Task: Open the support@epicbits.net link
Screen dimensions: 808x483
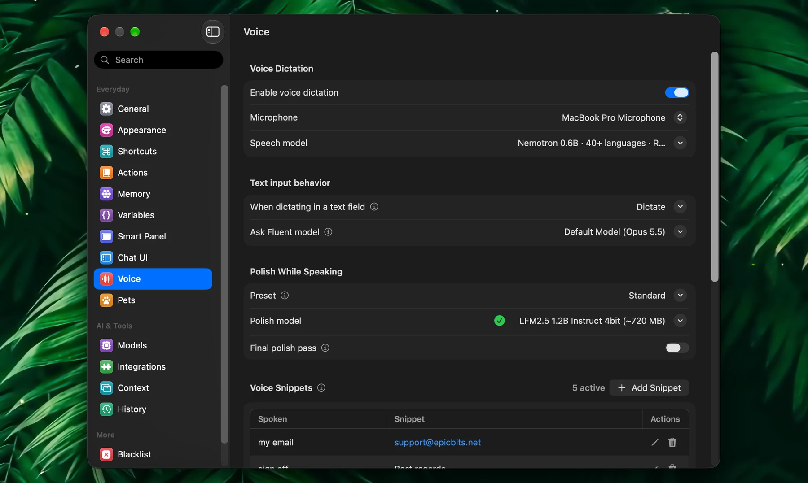Action: click(x=438, y=443)
